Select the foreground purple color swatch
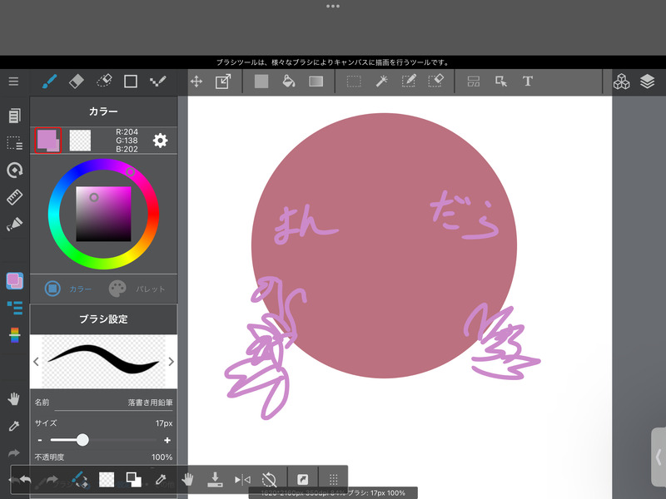666x499 pixels. click(x=48, y=140)
